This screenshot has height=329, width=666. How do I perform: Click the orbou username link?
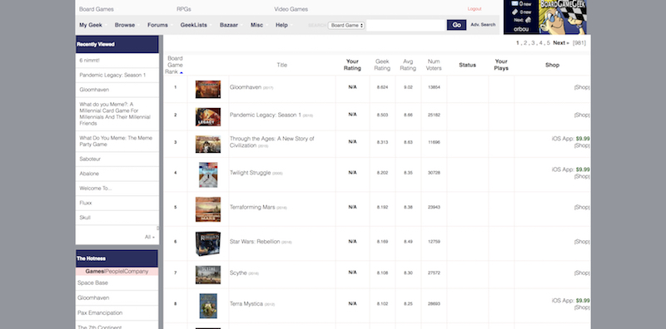[x=520, y=29]
